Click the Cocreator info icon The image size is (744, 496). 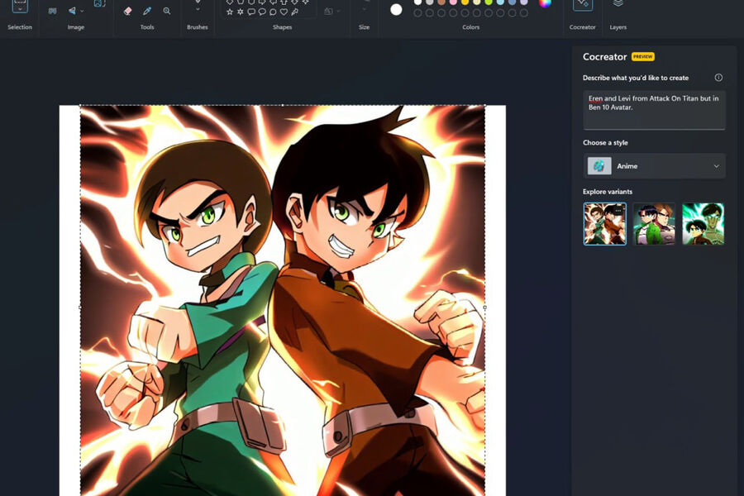(x=718, y=78)
